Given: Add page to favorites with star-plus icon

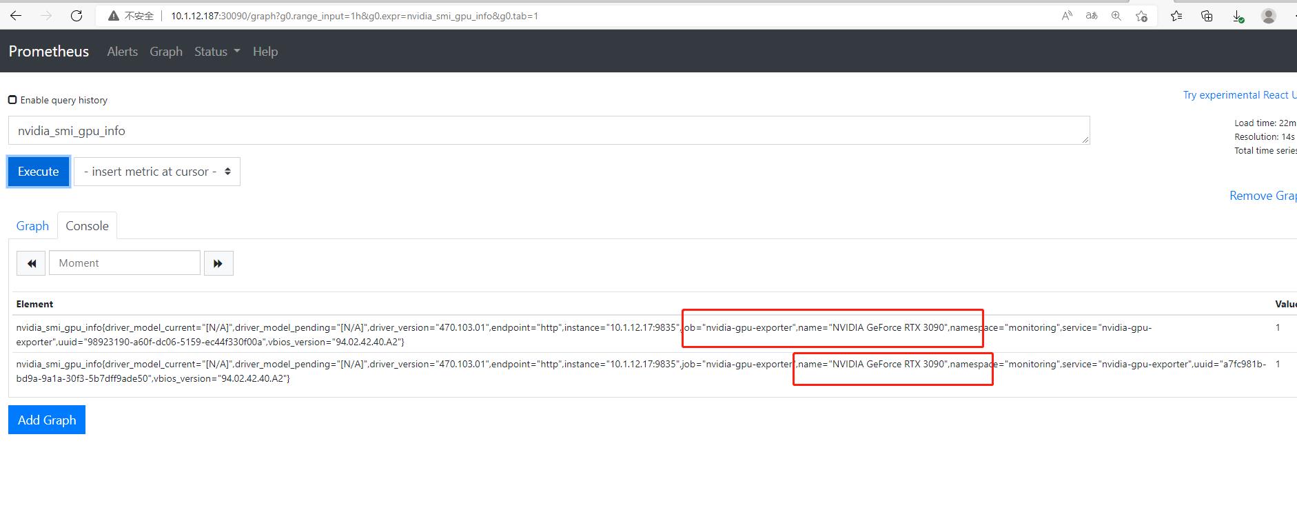Looking at the screenshot, I should pyautogui.click(x=1142, y=16).
